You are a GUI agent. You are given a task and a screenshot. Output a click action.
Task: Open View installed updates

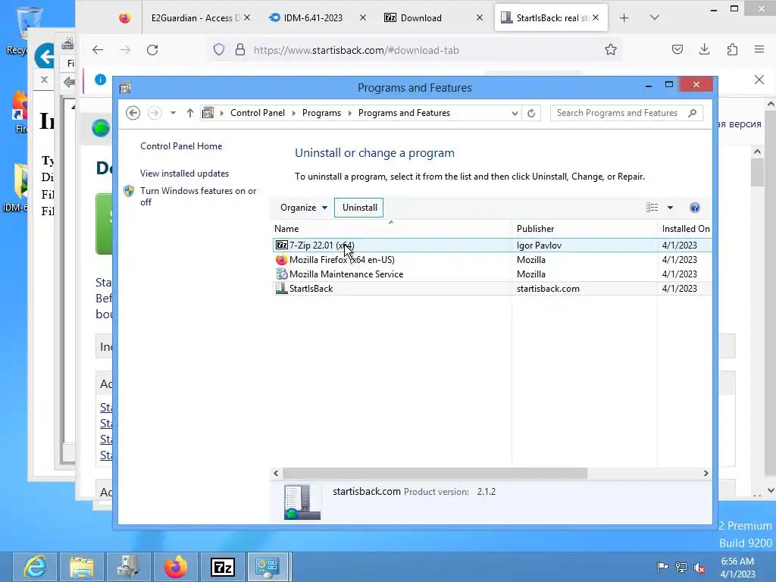click(x=185, y=174)
